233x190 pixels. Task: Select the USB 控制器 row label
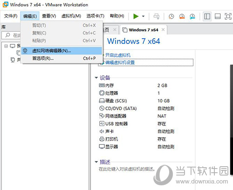(x=116, y=124)
